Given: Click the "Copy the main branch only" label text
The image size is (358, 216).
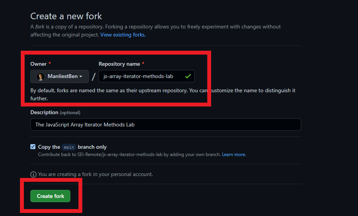Looking at the screenshot, I should click(72, 147).
